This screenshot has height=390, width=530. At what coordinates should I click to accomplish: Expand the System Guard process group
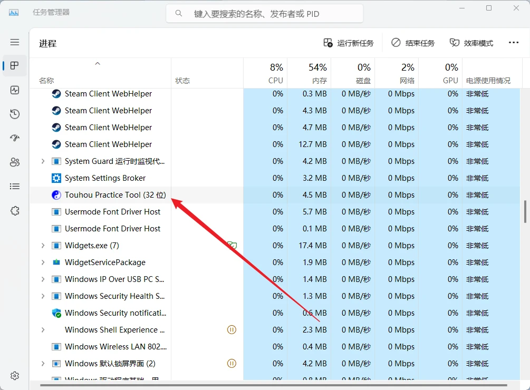(x=43, y=161)
